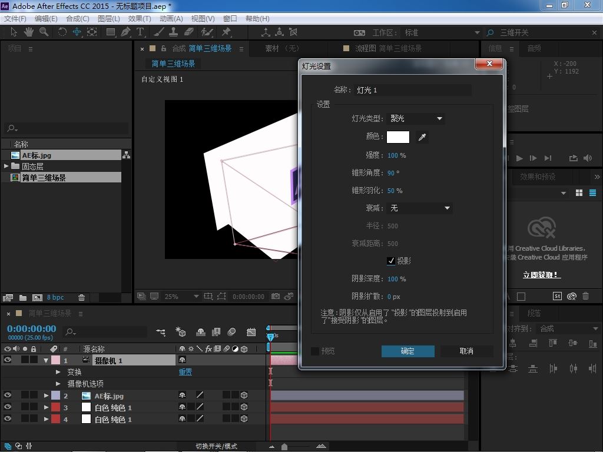
Task: Click the lavender label color of AE标.jpg layer
Action: pos(56,395)
